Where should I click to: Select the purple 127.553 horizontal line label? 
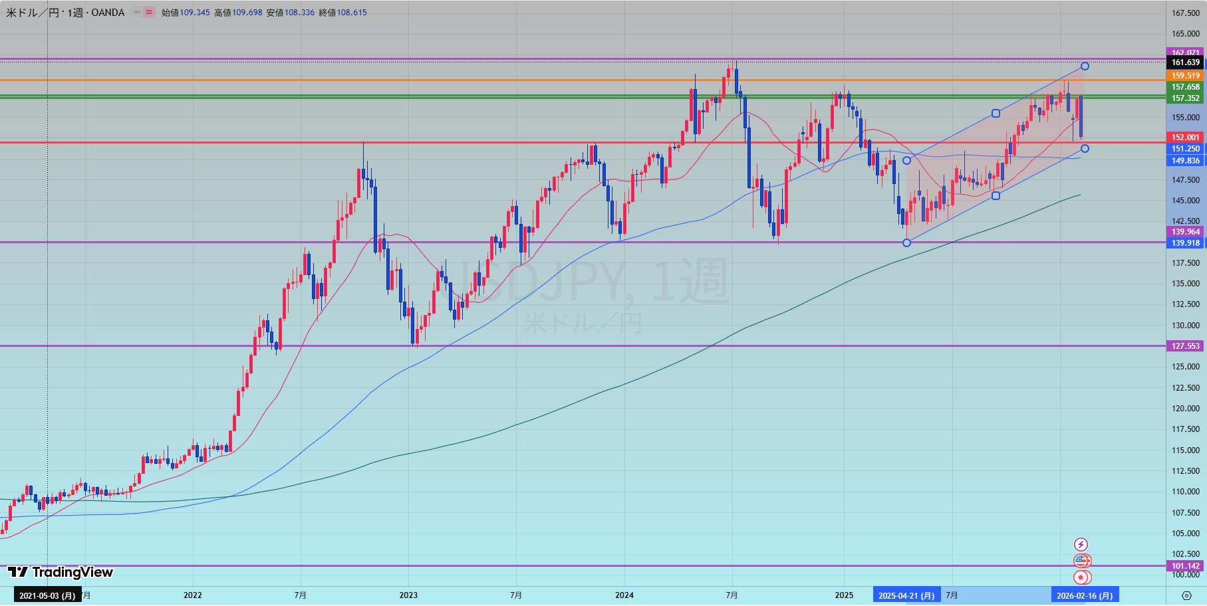click(x=1185, y=346)
